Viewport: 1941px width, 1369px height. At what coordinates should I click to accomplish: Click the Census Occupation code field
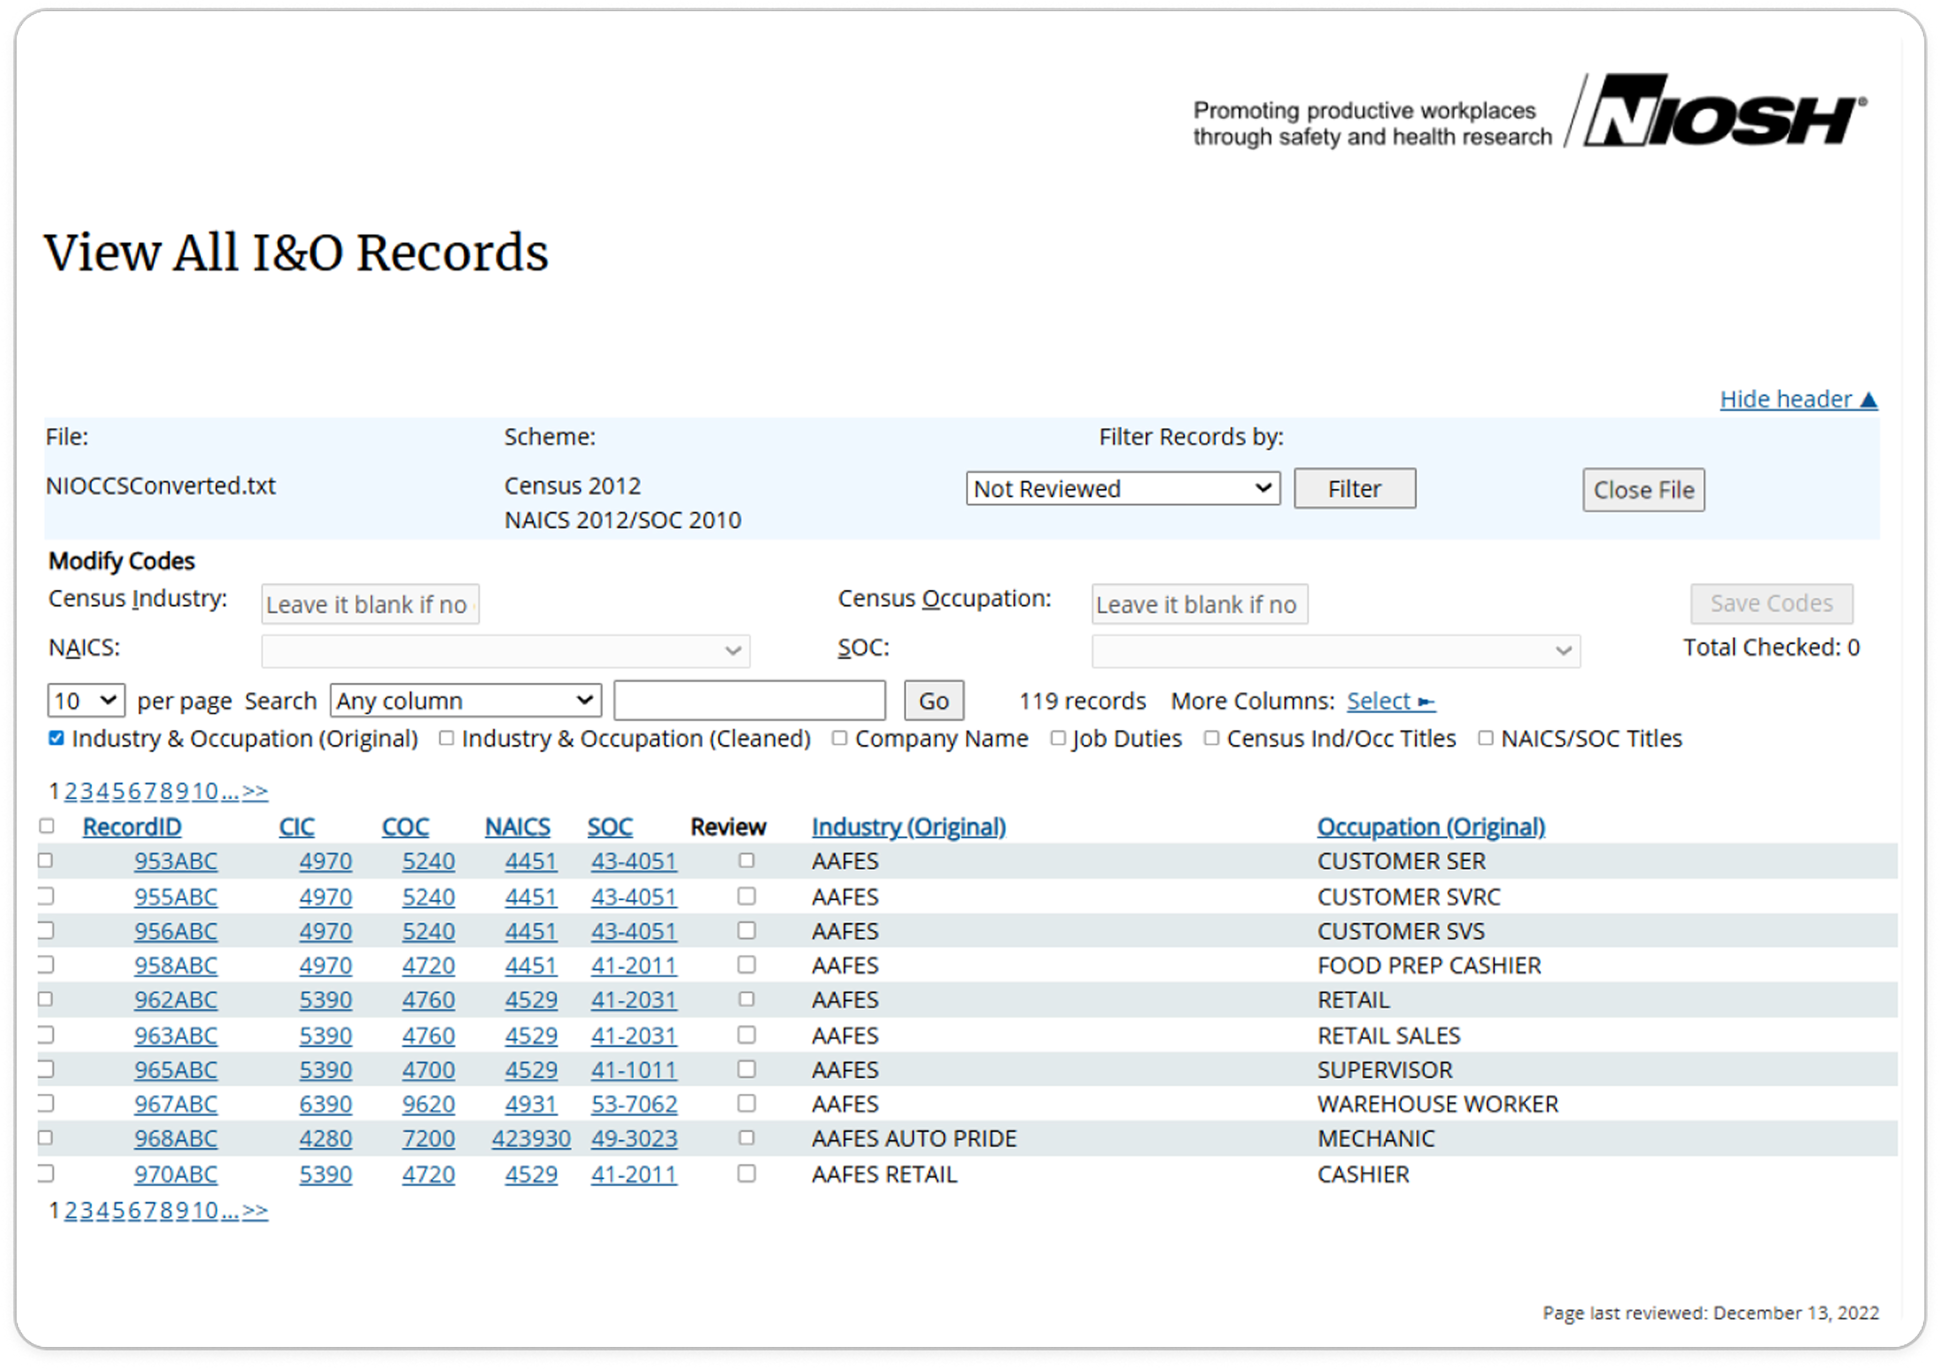pyautogui.click(x=1200, y=604)
